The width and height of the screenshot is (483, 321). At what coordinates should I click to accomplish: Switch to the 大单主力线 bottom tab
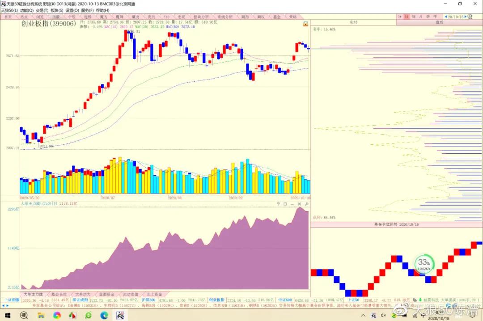pos(33,294)
